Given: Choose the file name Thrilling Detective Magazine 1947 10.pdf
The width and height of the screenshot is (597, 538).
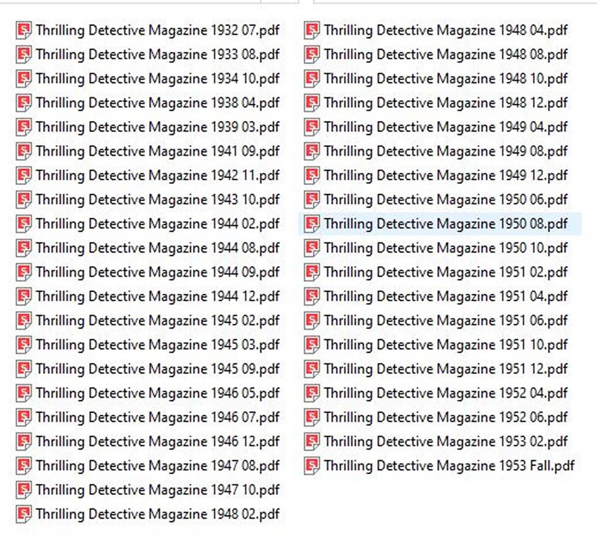Looking at the screenshot, I should pyautogui.click(x=157, y=490).
